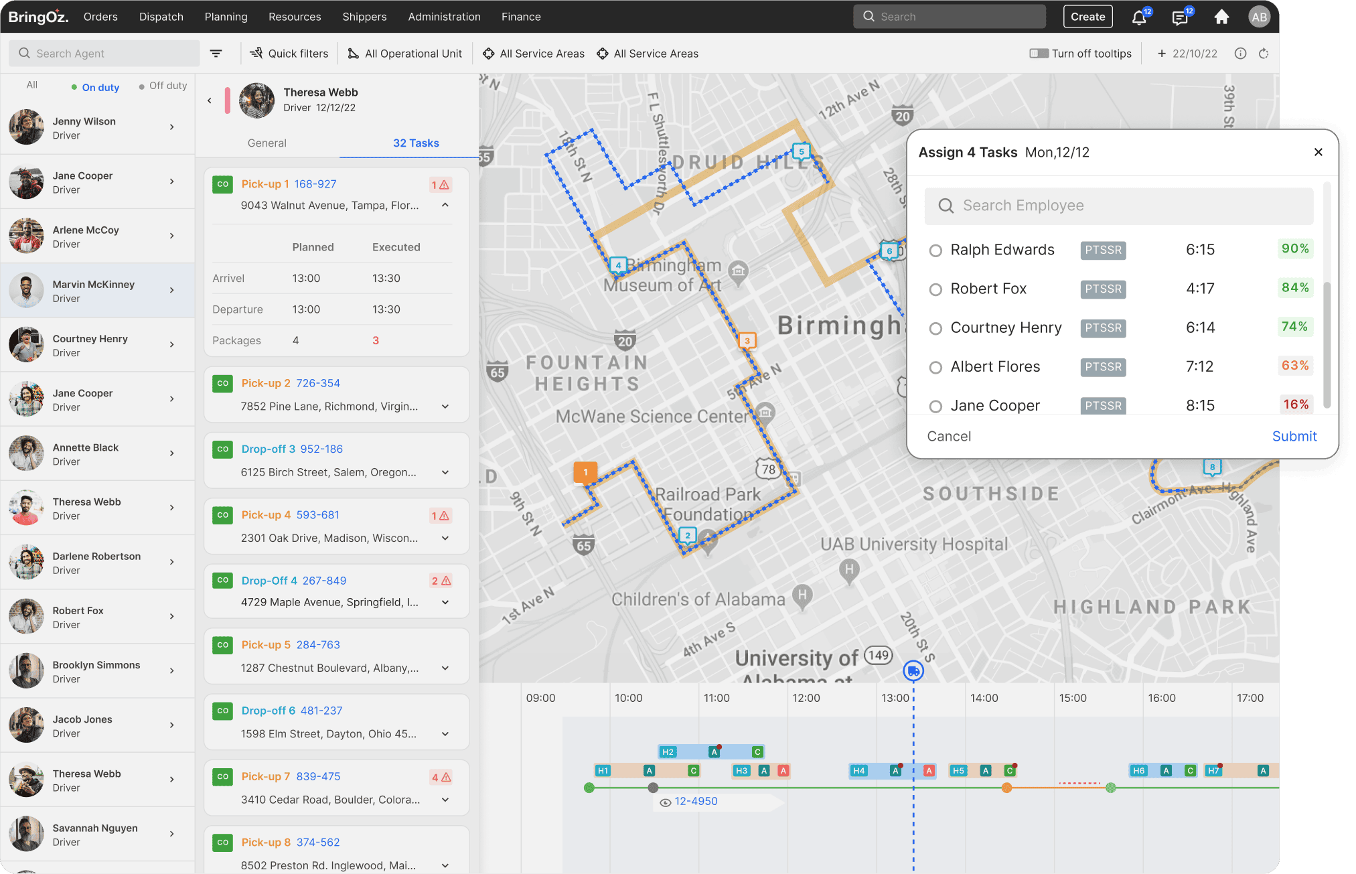Screen dimensions: 1356x874
Task: Select Ralph Edwards radio button
Action: [x=935, y=250]
